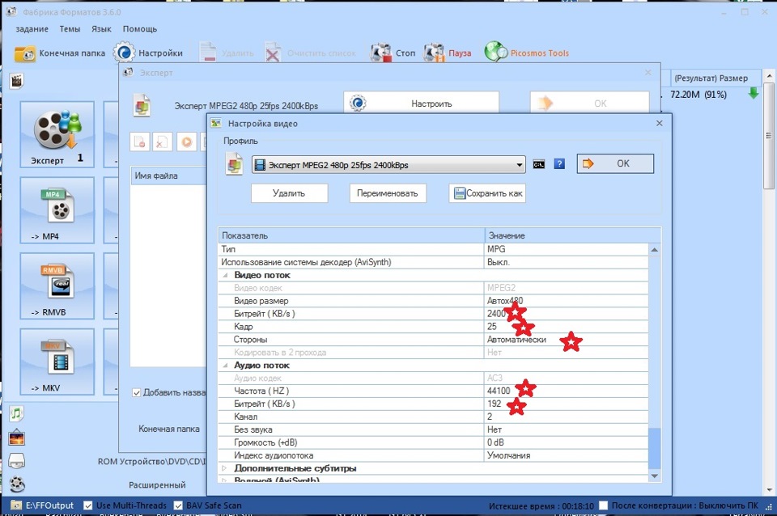Viewport: 777px width, 516px height.
Task: Toggle the Добавить название checkbox
Action: point(136,393)
